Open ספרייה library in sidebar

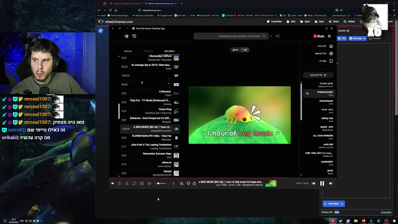point(326,61)
